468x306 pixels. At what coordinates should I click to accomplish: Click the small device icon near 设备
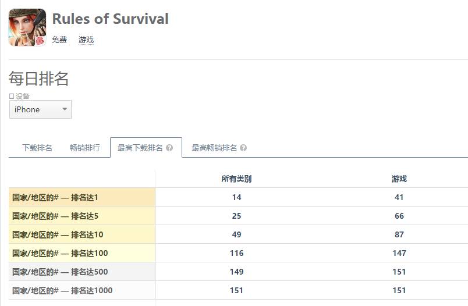[x=12, y=96]
